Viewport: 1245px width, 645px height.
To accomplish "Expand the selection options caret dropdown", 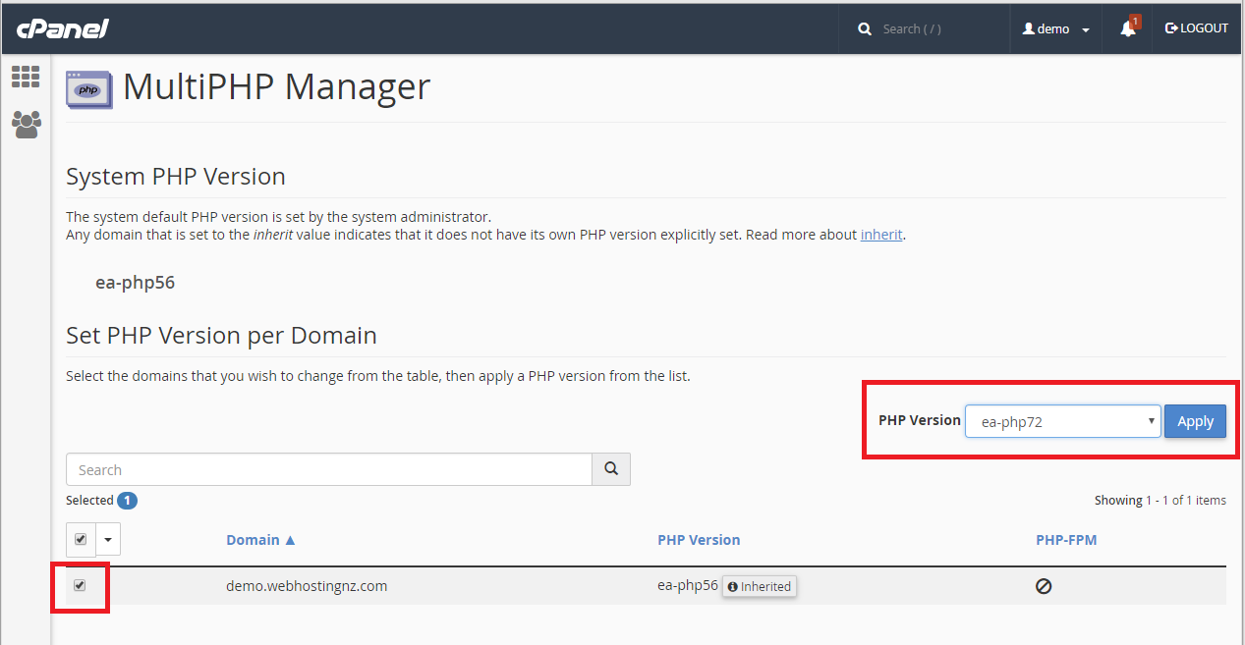I will tap(108, 539).
